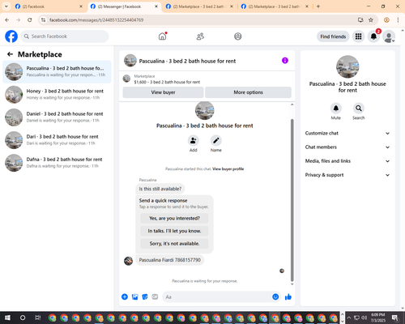Viewport: 405px width, 324px height.
Task: Send quick reply 'Yes, are you interested?'
Action: (x=174, y=218)
